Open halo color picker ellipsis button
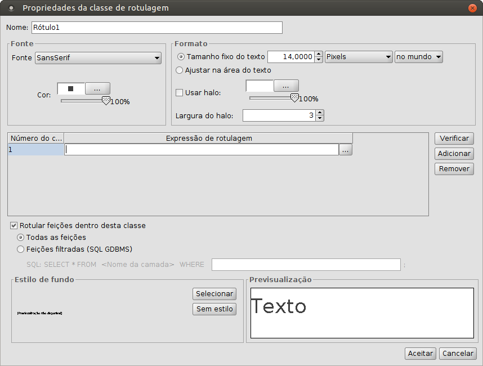 (x=286, y=86)
